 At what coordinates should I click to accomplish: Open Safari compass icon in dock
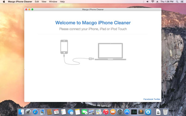tap(35, 112)
